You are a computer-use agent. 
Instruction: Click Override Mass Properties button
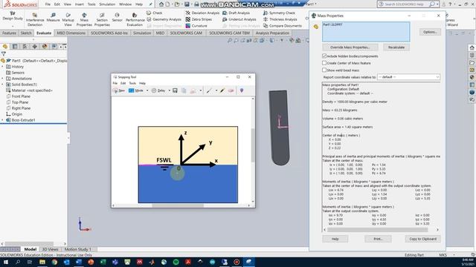click(x=350, y=47)
